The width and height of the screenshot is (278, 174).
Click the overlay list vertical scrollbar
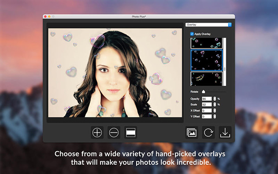click(x=225, y=62)
